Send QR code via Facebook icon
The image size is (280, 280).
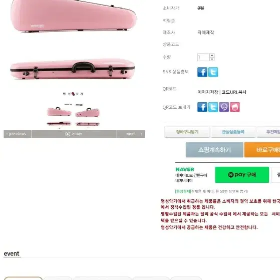coord(202,107)
